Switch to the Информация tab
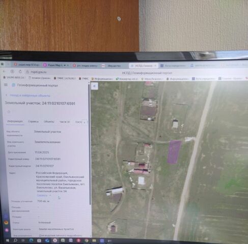 click(x=15, y=121)
